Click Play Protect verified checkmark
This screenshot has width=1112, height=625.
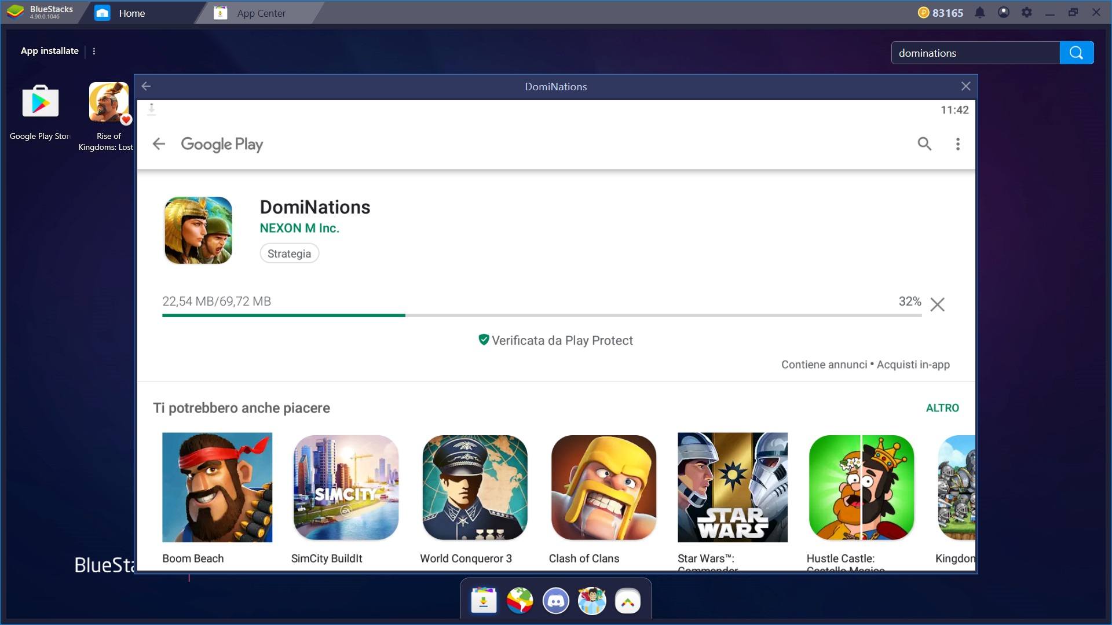click(x=484, y=340)
